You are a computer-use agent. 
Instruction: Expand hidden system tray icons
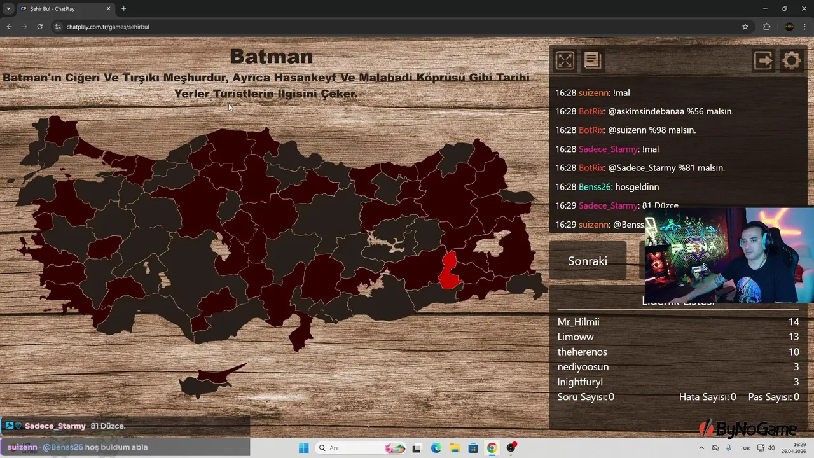pyautogui.click(x=701, y=448)
